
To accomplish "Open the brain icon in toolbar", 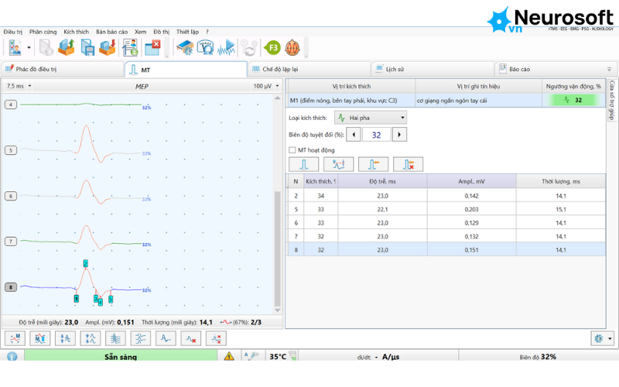I will tap(292, 48).
